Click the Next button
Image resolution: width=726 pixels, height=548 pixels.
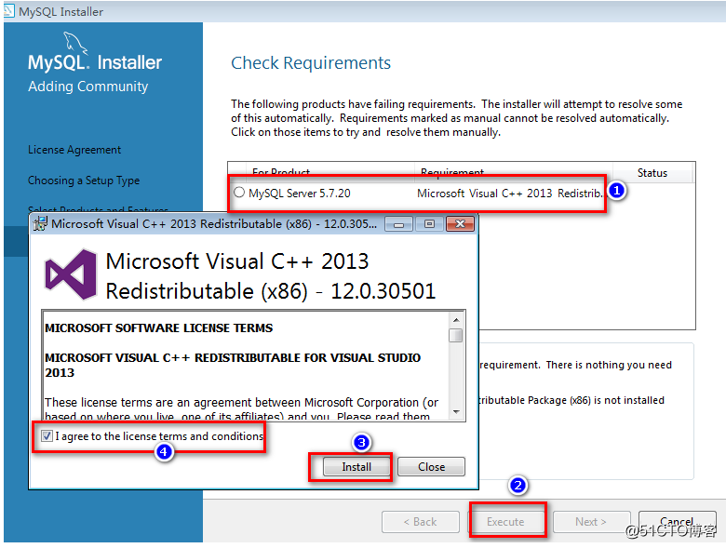point(591,522)
